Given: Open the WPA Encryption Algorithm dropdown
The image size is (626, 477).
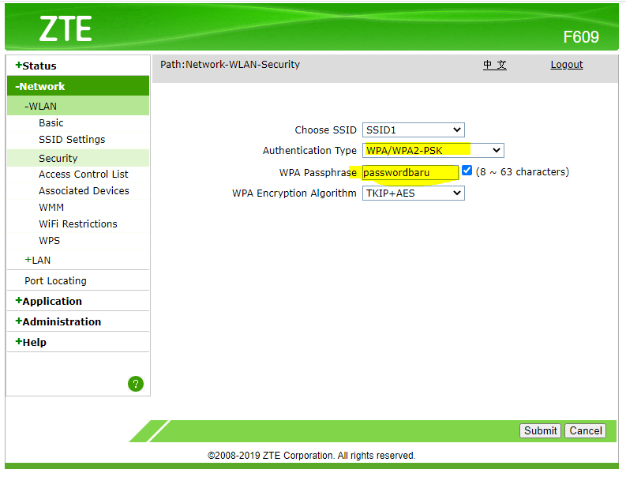Looking at the screenshot, I should 413,193.
